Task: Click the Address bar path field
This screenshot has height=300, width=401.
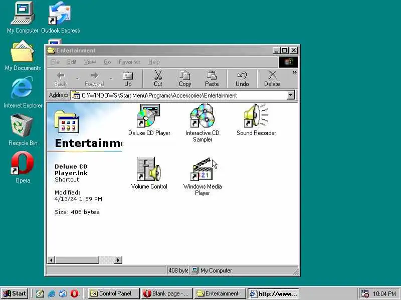Action: [x=179, y=95]
